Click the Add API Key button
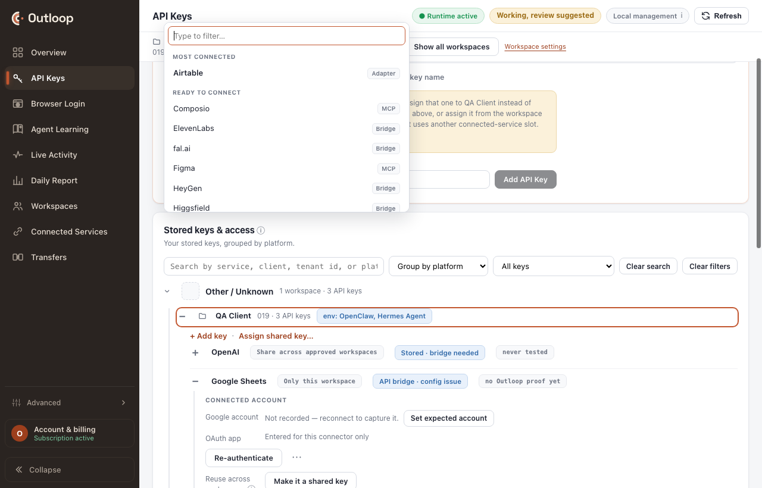Viewport: 762px width, 488px height. [525, 179]
